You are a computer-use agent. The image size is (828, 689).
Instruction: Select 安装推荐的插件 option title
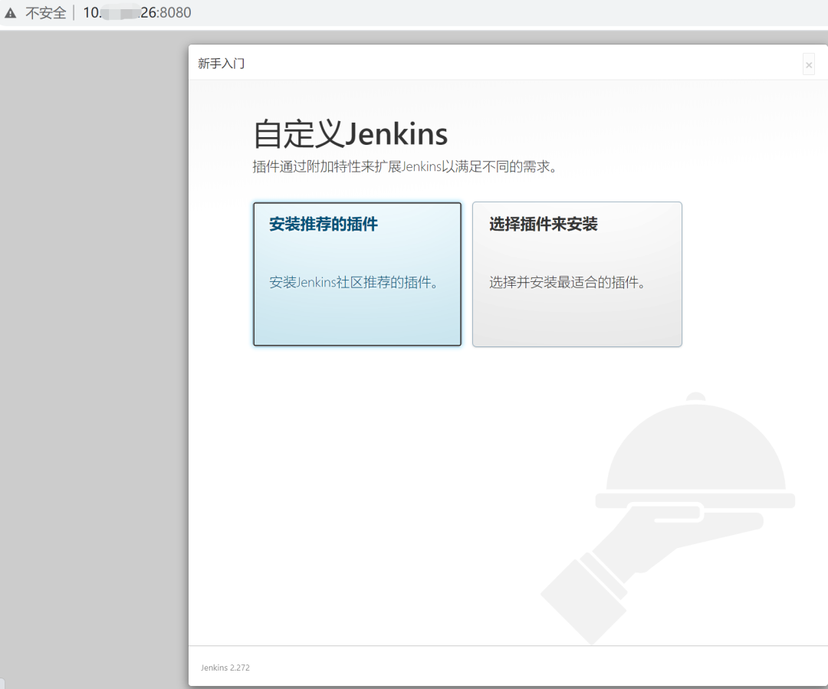(324, 225)
